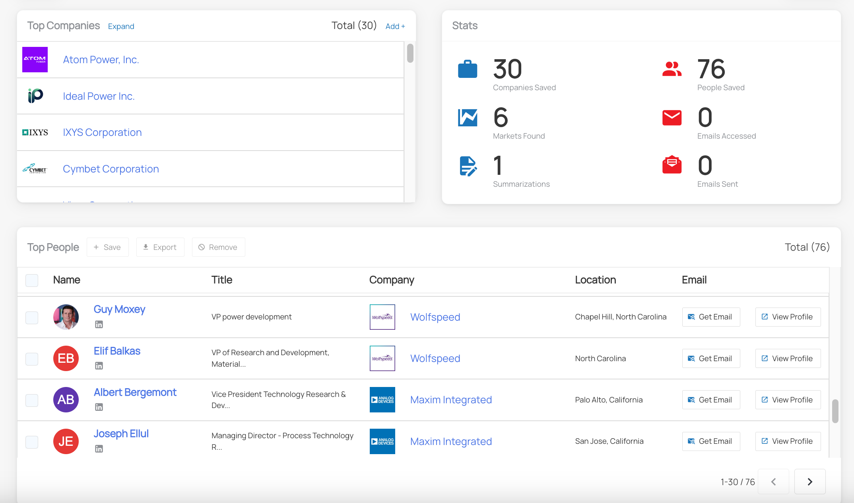Screen dimensions: 854x503
Task: Click the Markets Found chart icon
Action: tap(468, 118)
